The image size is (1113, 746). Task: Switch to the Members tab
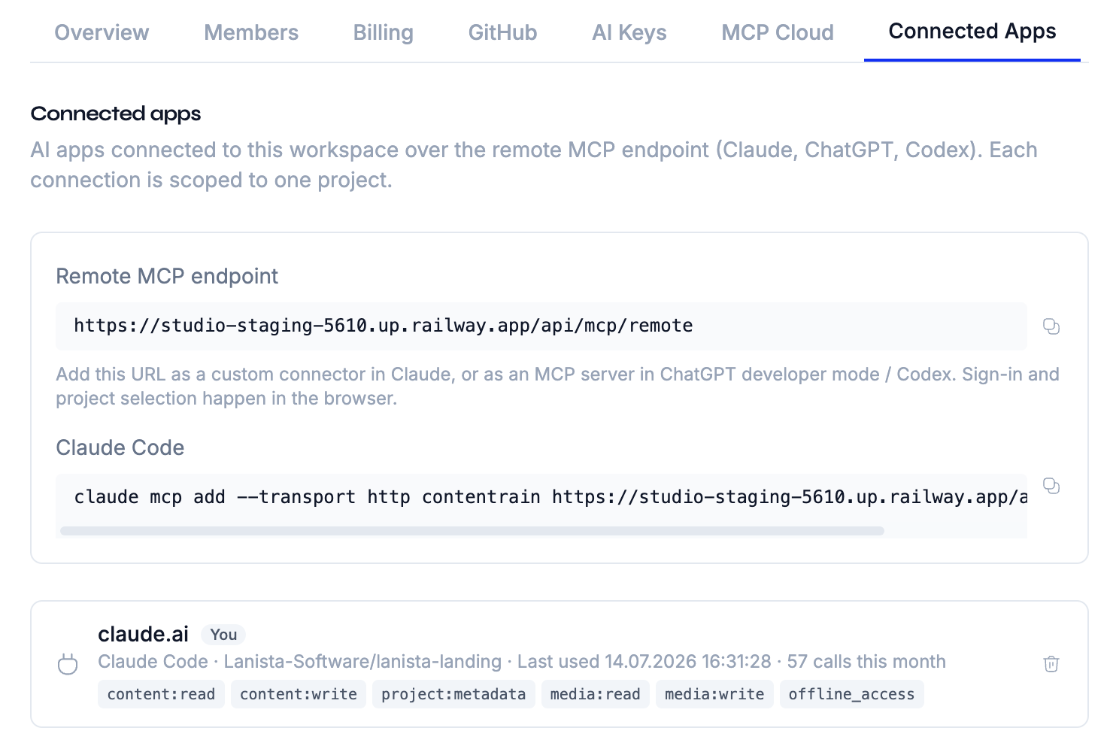click(x=251, y=32)
